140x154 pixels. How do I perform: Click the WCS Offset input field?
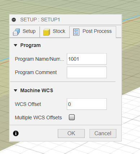(x=87, y=104)
